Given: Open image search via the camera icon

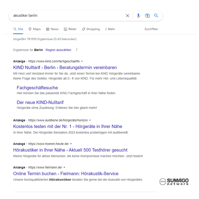Looking at the screenshot, I should click(147, 16).
